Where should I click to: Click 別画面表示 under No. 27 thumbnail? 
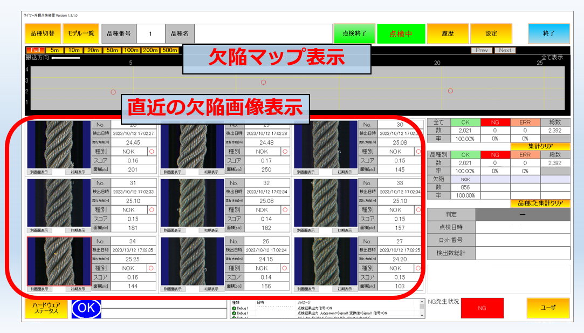306,289
